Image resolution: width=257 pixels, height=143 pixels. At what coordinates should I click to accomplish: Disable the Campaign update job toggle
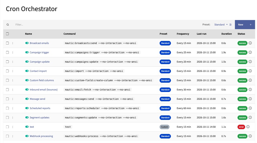[x=27, y=62]
